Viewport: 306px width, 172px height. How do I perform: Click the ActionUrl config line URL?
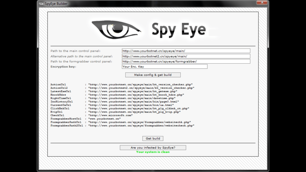(x=140, y=85)
